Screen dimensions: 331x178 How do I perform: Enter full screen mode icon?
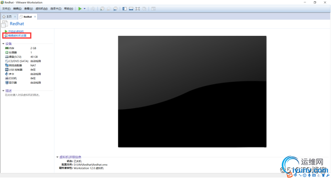(138, 9)
